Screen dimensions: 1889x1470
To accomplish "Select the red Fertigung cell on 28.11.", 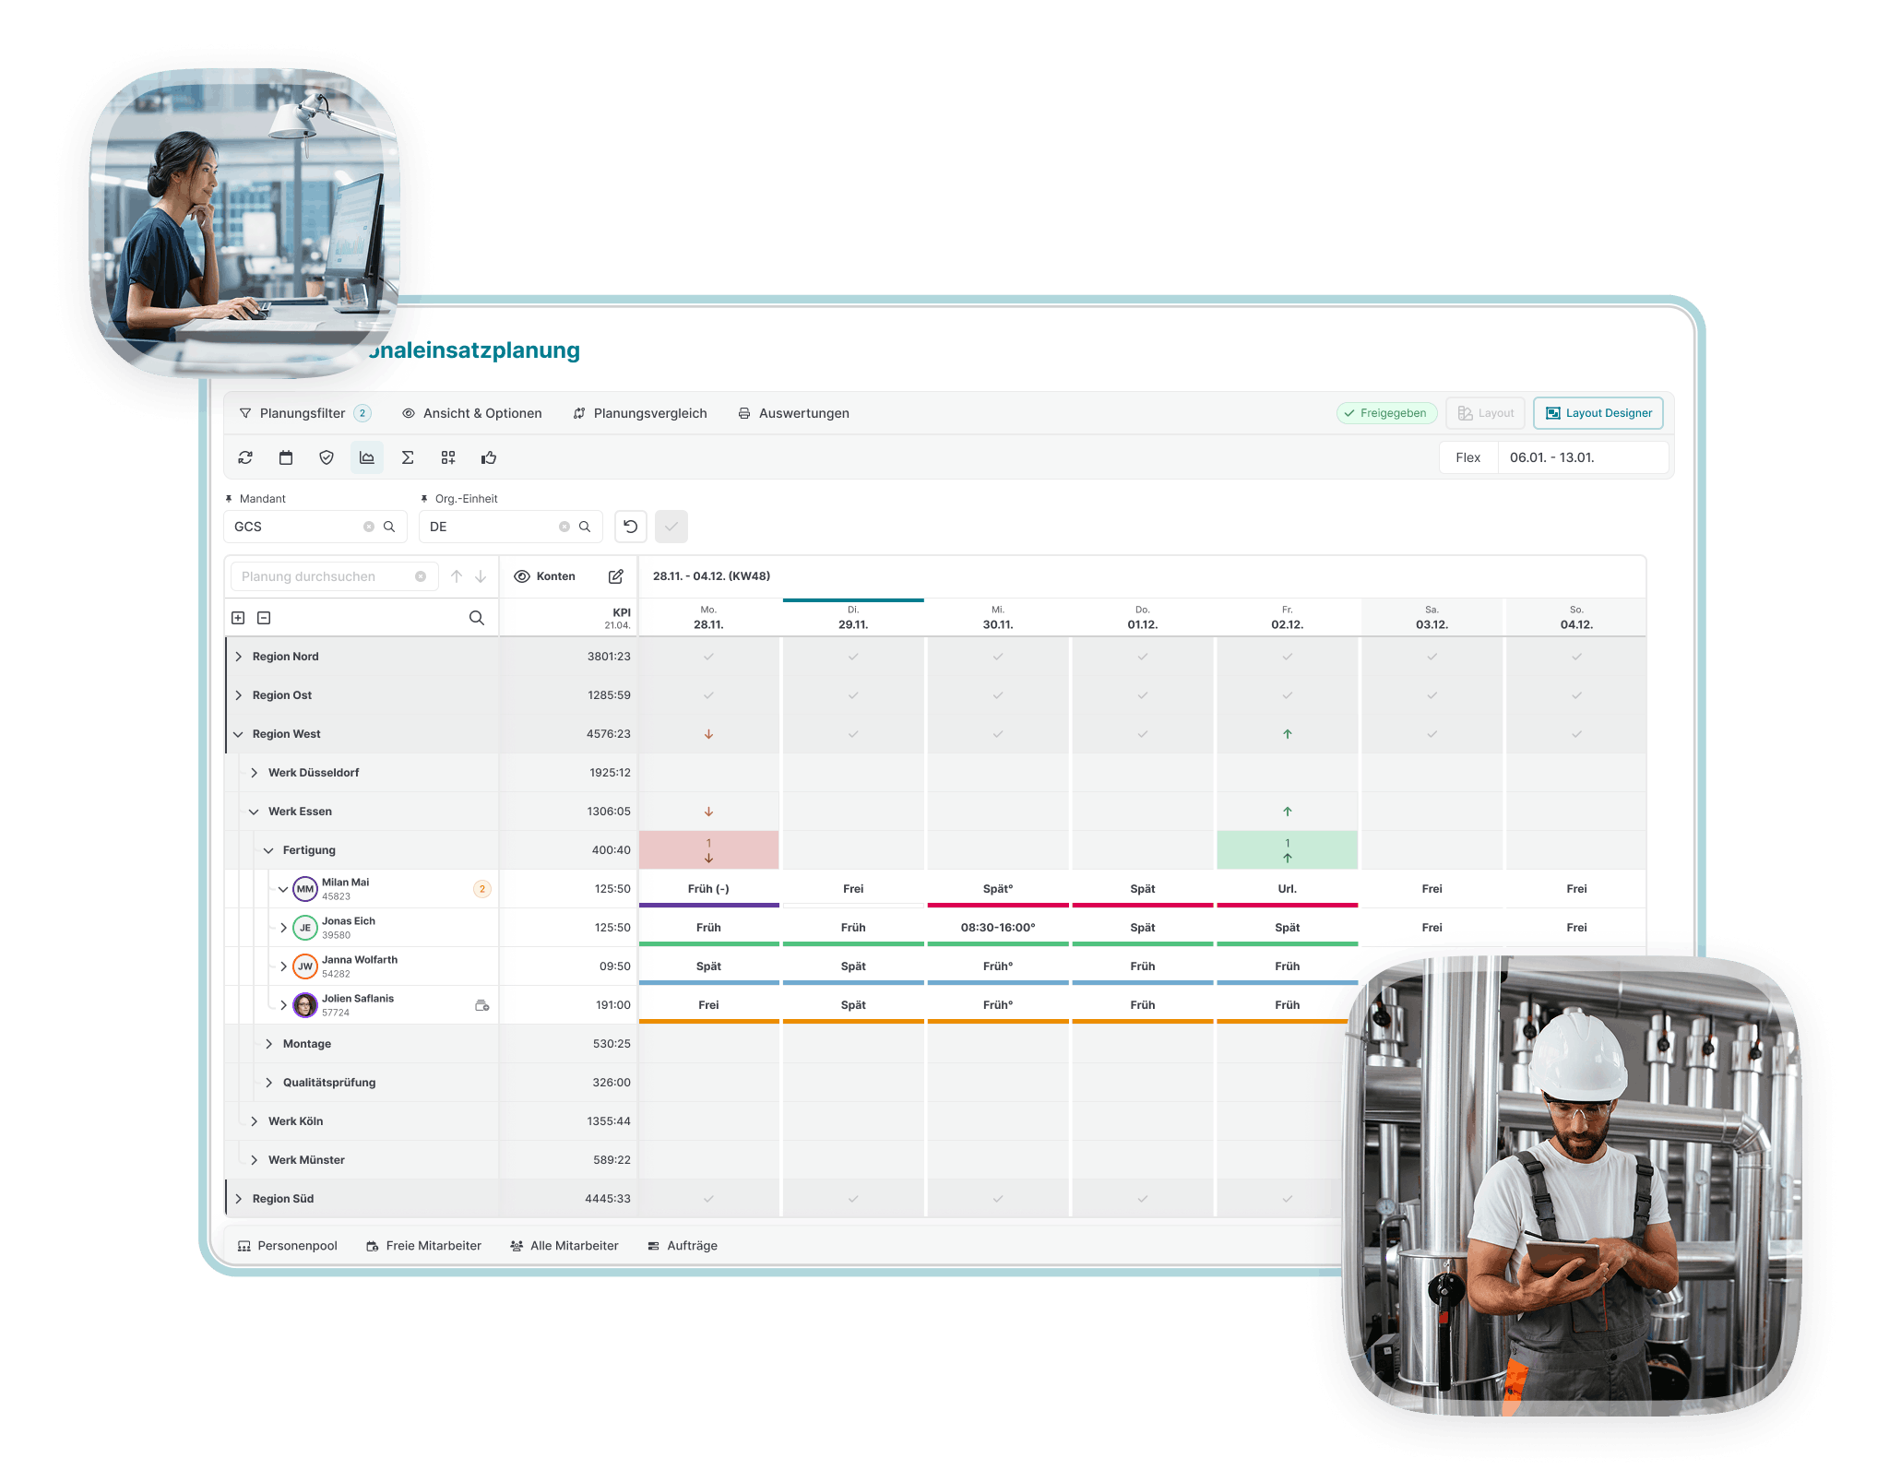I will point(708,850).
